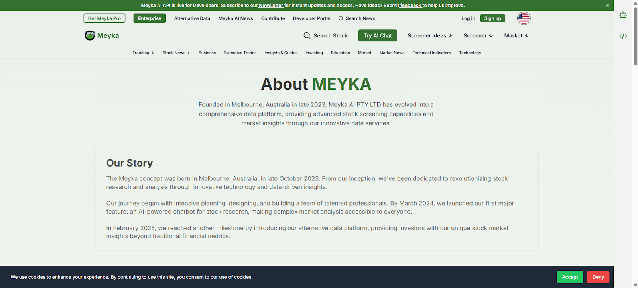Open the Enterprise button
Image resolution: width=638 pixels, height=288 pixels.
pos(150,18)
